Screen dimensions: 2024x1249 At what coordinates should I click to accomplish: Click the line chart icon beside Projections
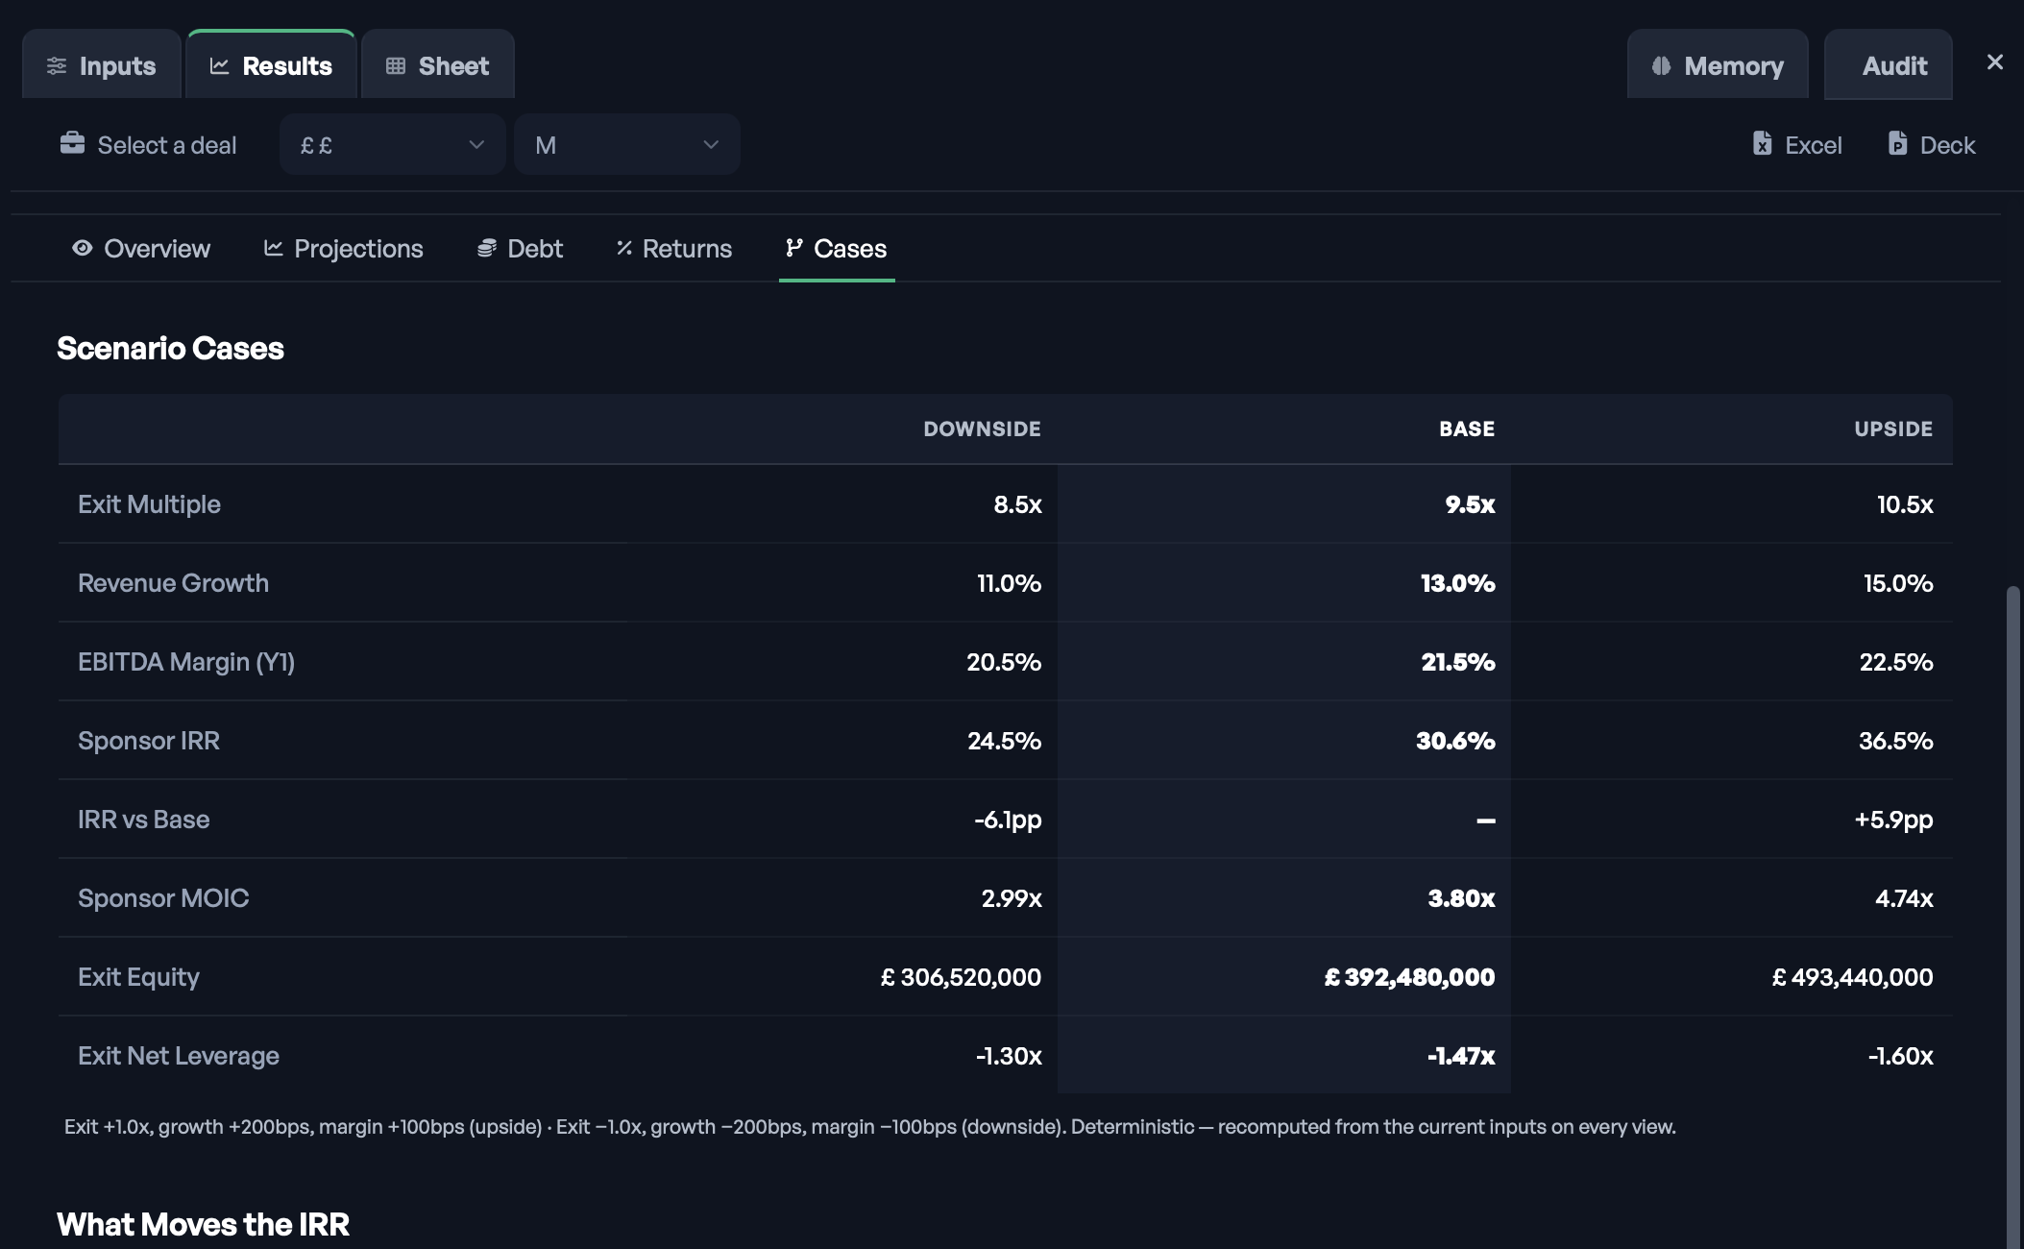[x=274, y=248]
